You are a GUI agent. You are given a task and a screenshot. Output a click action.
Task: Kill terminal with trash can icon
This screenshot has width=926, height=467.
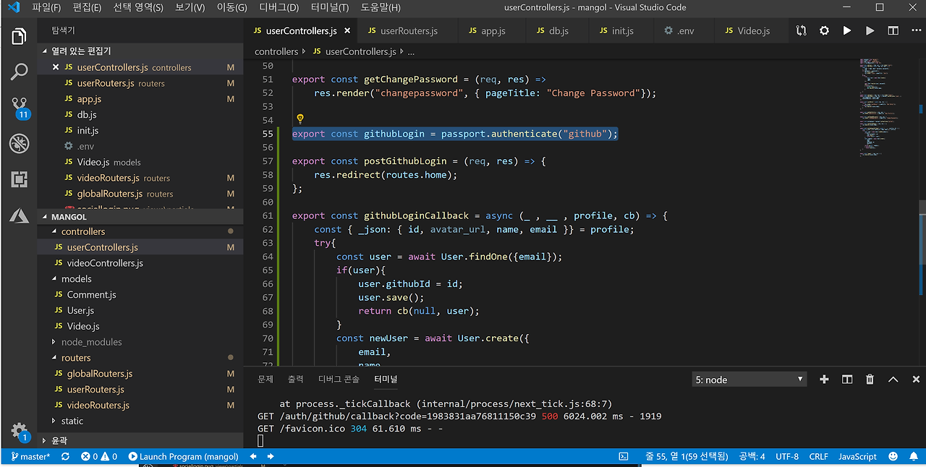(x=870, y=380)
